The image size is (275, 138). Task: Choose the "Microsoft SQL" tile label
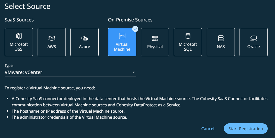[188, 47]
